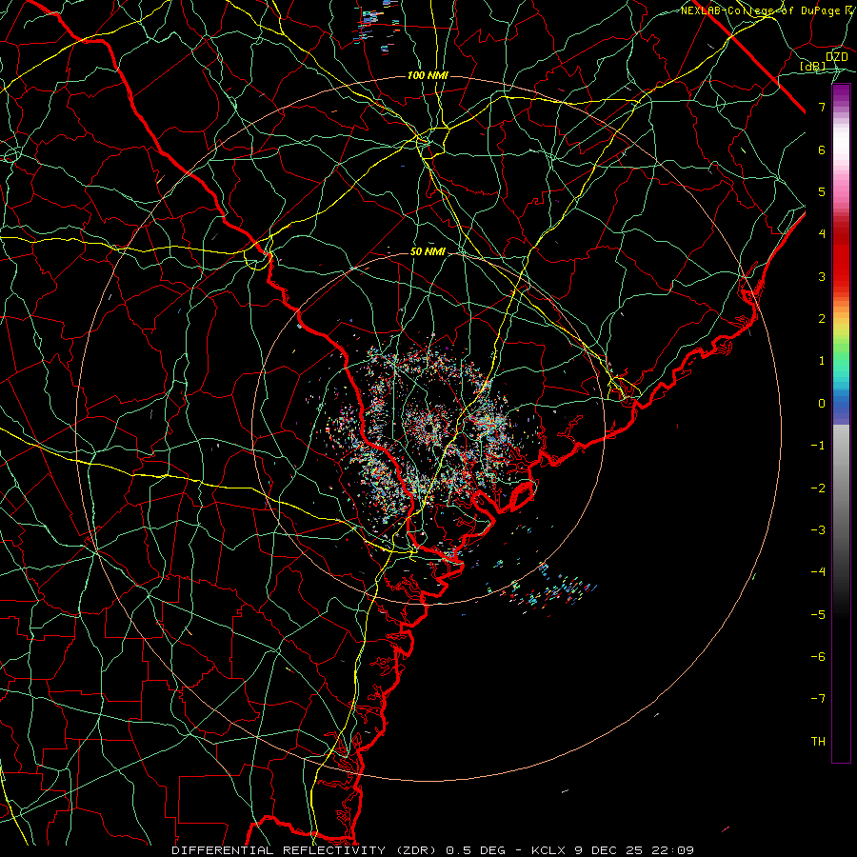This screenshot has height=857, width=857.
Task: Click the TH threshold label on legend
Action: [818, 742]
